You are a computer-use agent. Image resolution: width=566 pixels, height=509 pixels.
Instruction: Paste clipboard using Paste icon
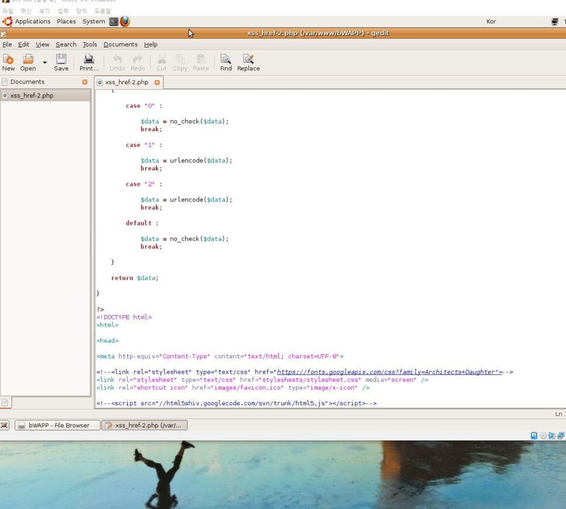pyautogui.click(x=201, y=63)
